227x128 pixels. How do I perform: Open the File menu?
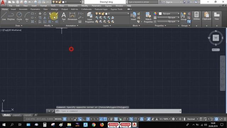11,6
